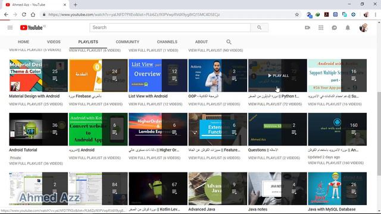Viewport: 381px width, 214px height.
Task: Open Material Design with Android thumbnail
Action: point(38,75)
